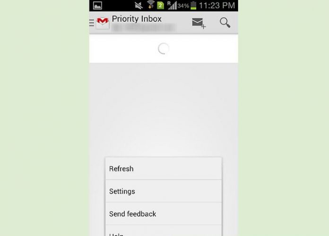Tap the muted speaker status icon

point(139,6)
